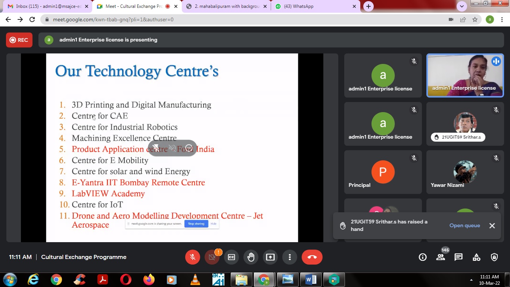The image size is (510, 287).
Task: Open tab search dropdown arrow
Action: click(x=462, y=6)
